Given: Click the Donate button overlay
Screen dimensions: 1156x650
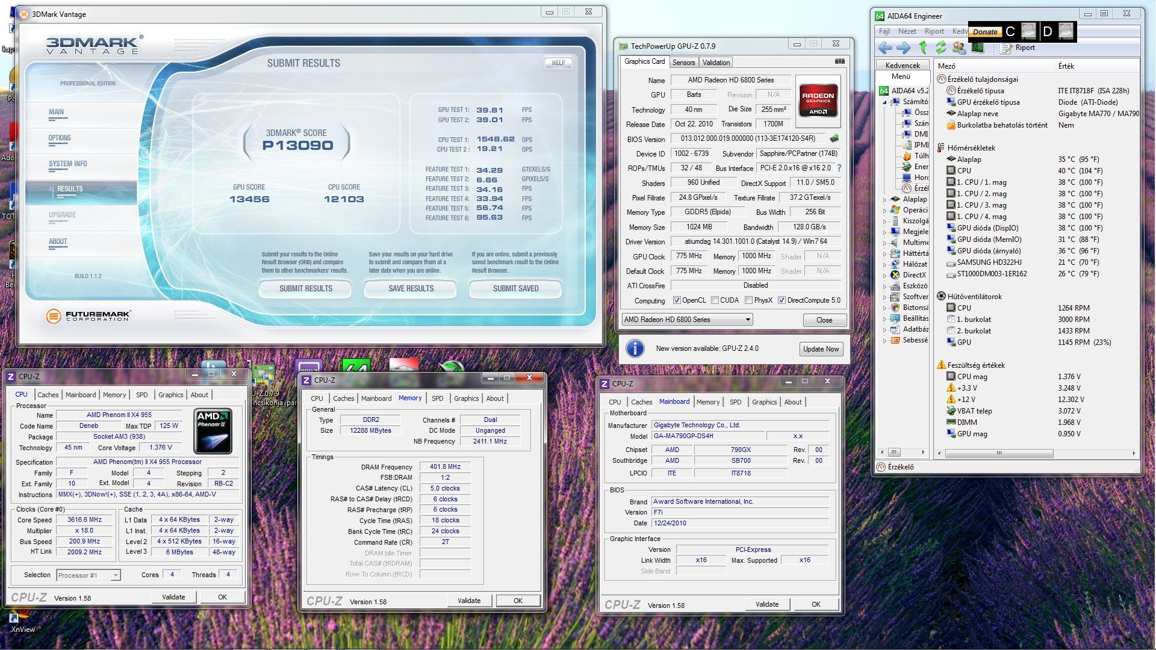Looking at the screenshot, I should click(x=985, y=32).
